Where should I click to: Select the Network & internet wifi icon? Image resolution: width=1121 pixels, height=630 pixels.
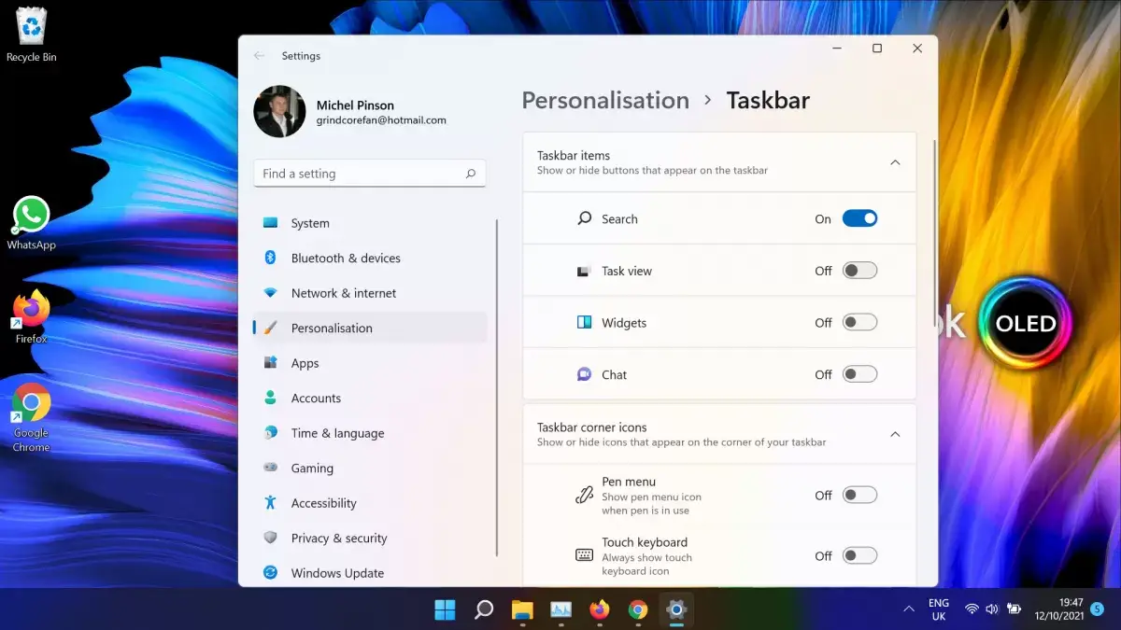(x=270, y=293)
